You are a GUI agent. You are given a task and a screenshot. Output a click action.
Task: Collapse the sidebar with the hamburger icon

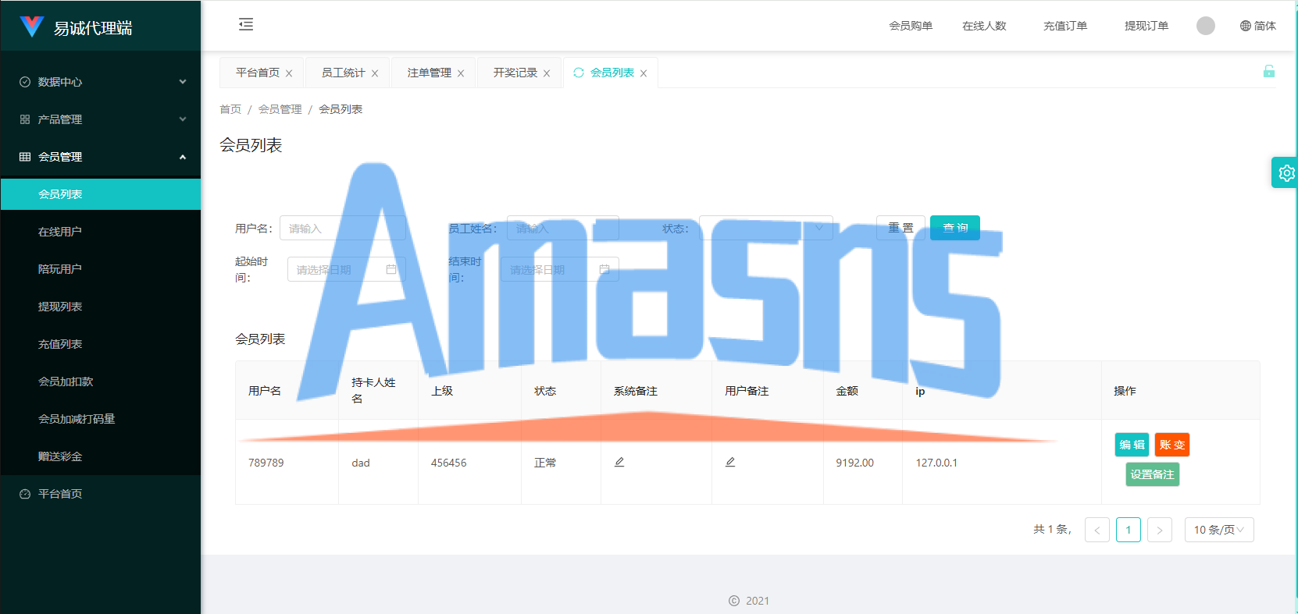[x=246, y=24]
